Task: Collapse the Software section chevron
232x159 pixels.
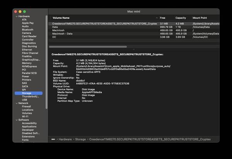Action: click(17, 120)
